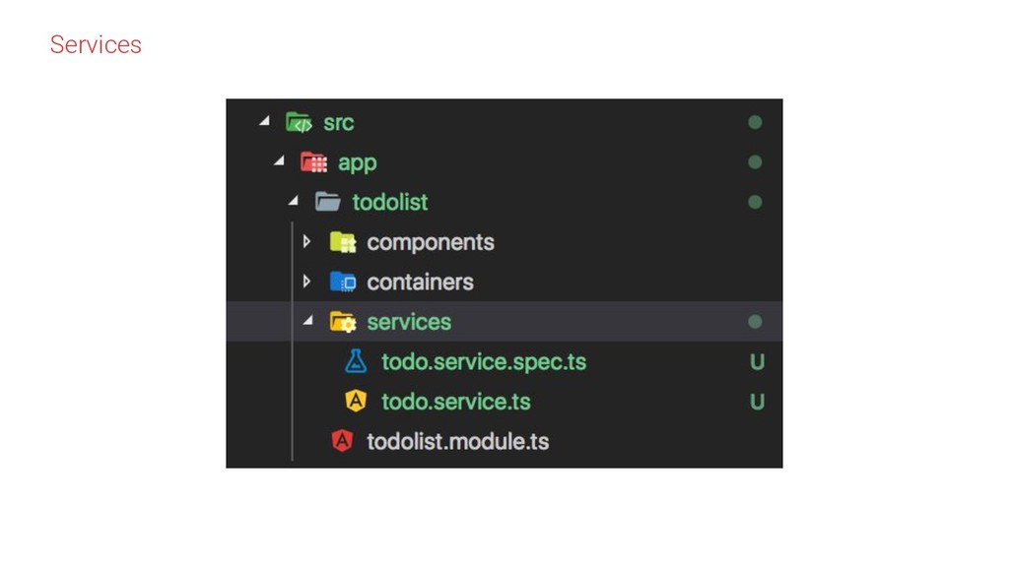Click the Services slide title
Image resolution: width=1009 pixels, height=567 pixels.
(96, 44)
